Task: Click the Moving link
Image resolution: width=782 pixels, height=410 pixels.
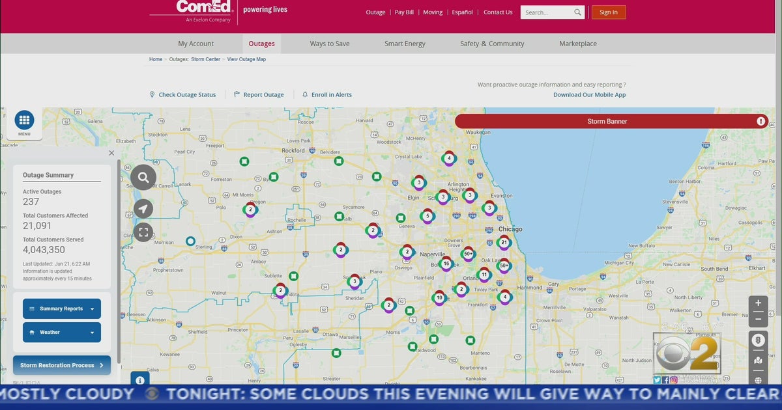Action: [x=433, y=12]
